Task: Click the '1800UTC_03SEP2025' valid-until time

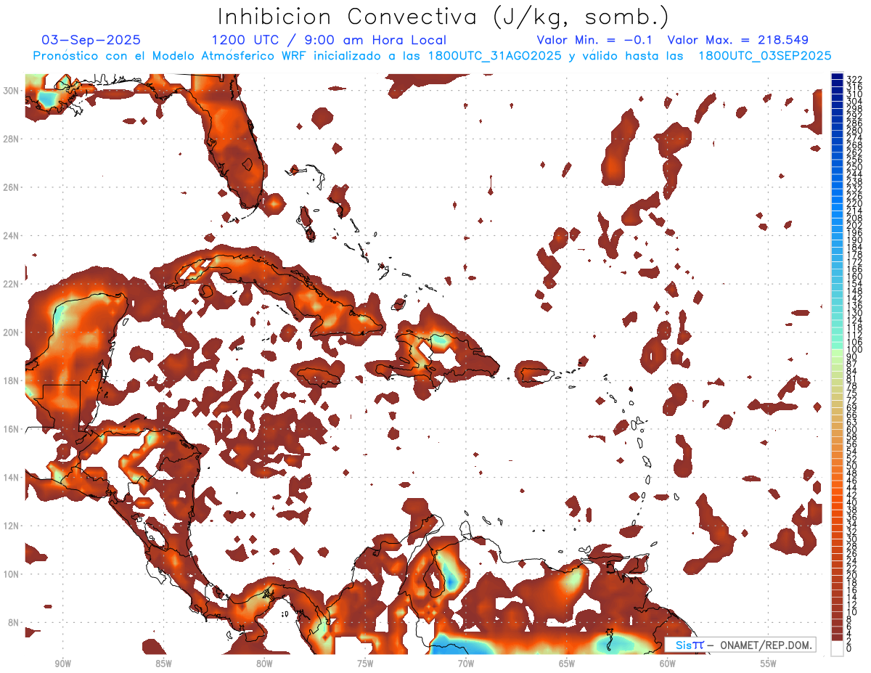Action: (764, 56)
